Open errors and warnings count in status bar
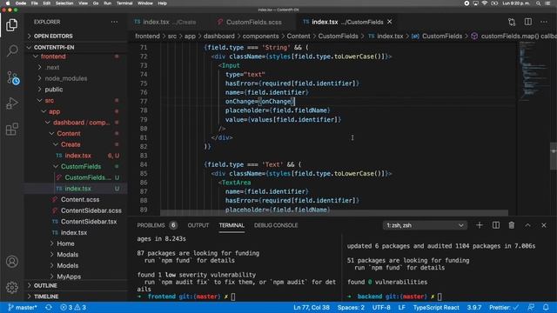Screen dimensions: 557x313 point(73,307)
